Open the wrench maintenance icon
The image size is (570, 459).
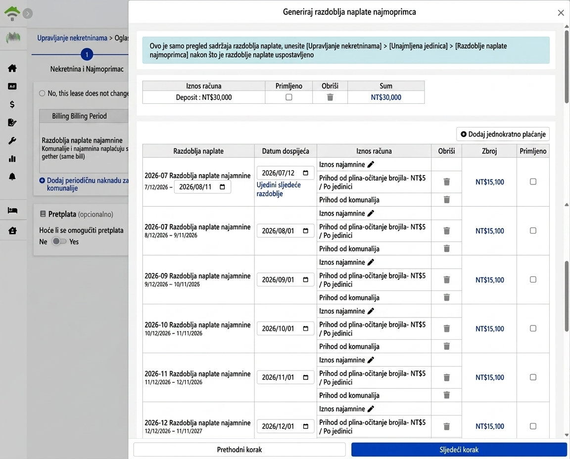pos(12,140)
